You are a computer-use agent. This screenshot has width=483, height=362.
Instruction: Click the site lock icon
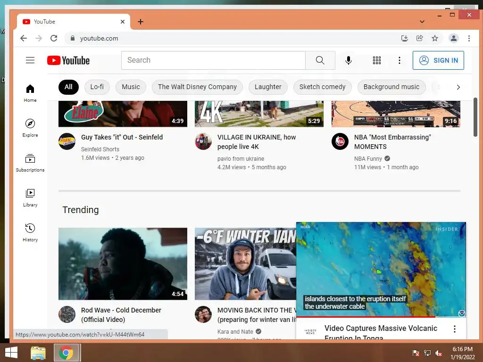pyautogui.click(x=72, y=38)
